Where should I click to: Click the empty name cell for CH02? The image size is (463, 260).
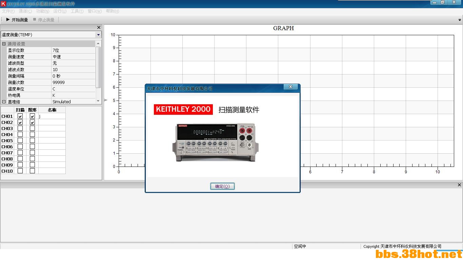pos(52,122)
